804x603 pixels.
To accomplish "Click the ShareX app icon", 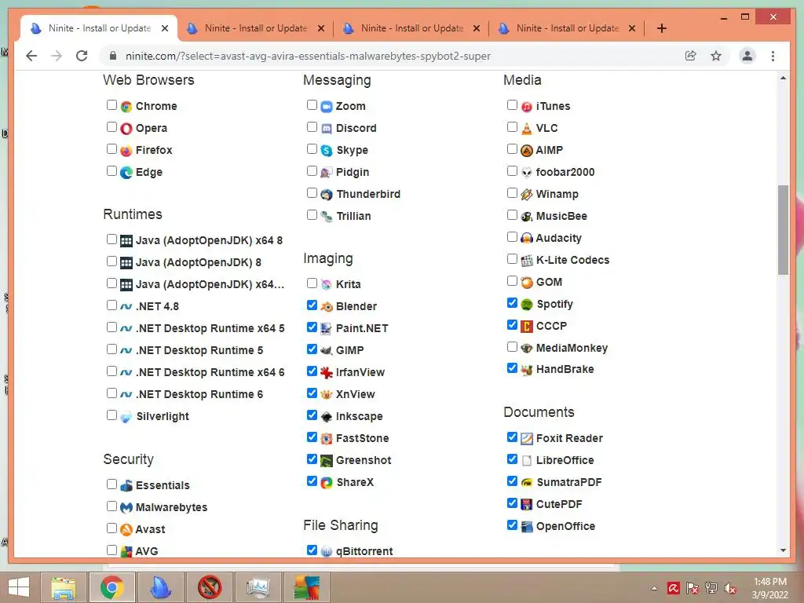I will 327,483.
